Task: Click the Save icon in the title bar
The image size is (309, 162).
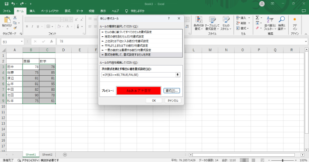Action: coord(6,4)
